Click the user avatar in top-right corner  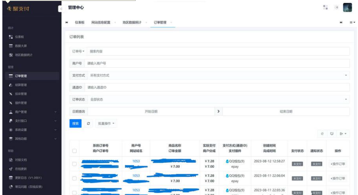[347, 8]
